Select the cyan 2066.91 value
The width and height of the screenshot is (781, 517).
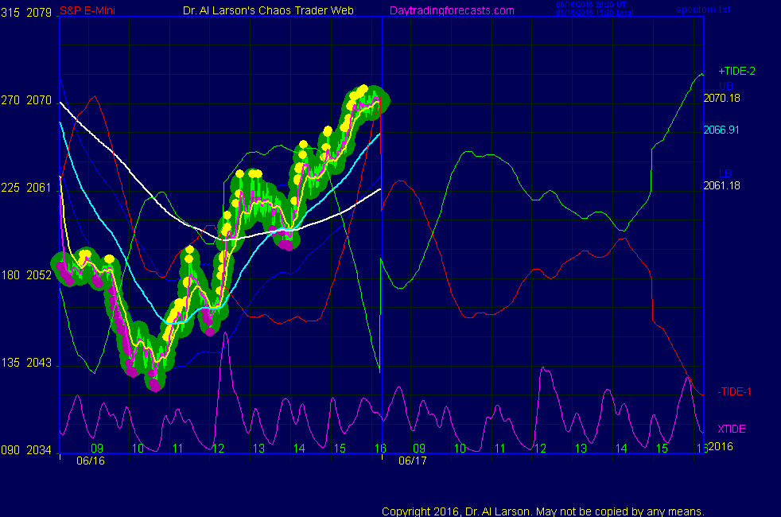[721, 129]
